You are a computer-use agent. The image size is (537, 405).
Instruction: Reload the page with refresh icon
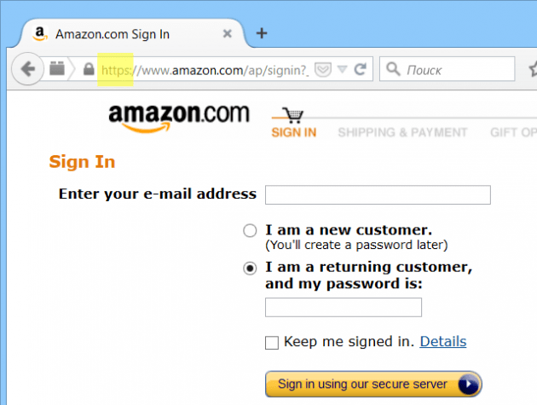click(x=360, y=69)
